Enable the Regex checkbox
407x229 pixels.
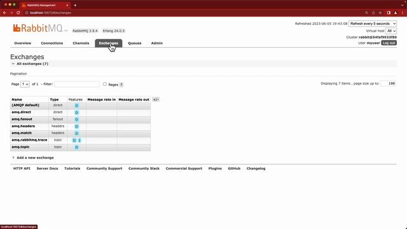[x=105, y=84]
